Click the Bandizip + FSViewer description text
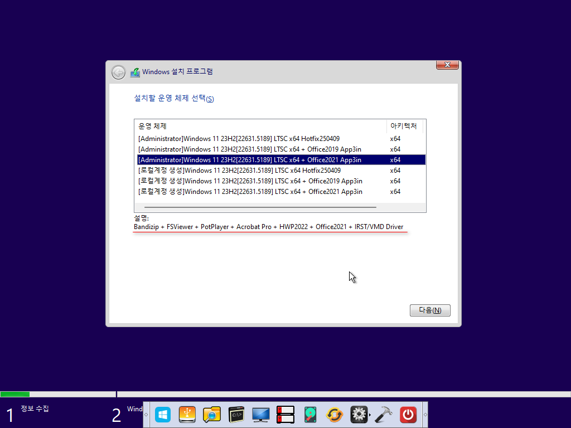 268,227
